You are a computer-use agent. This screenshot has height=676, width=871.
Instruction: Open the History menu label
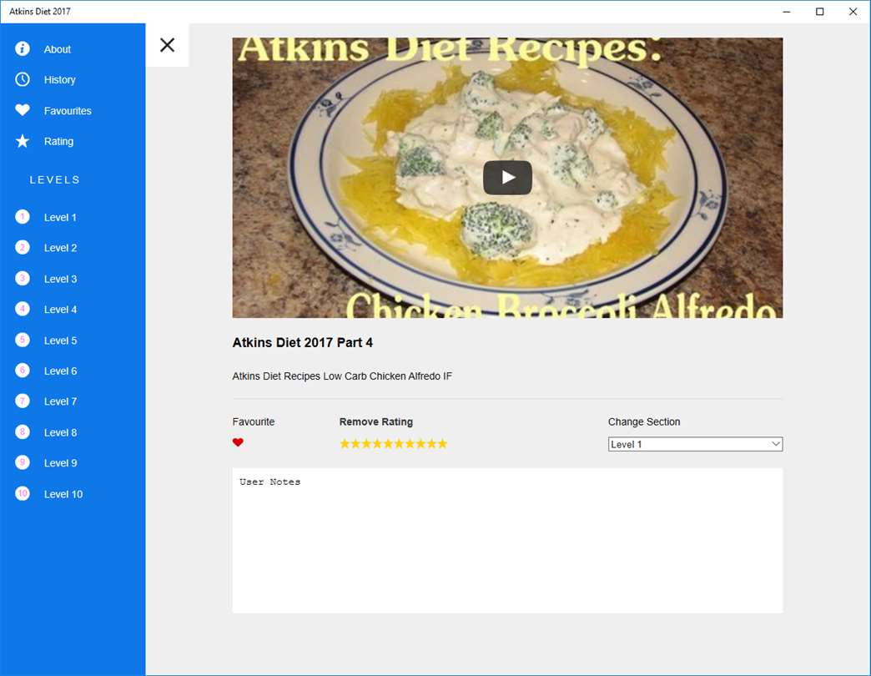pyautogui.click(x=59, y=80)
